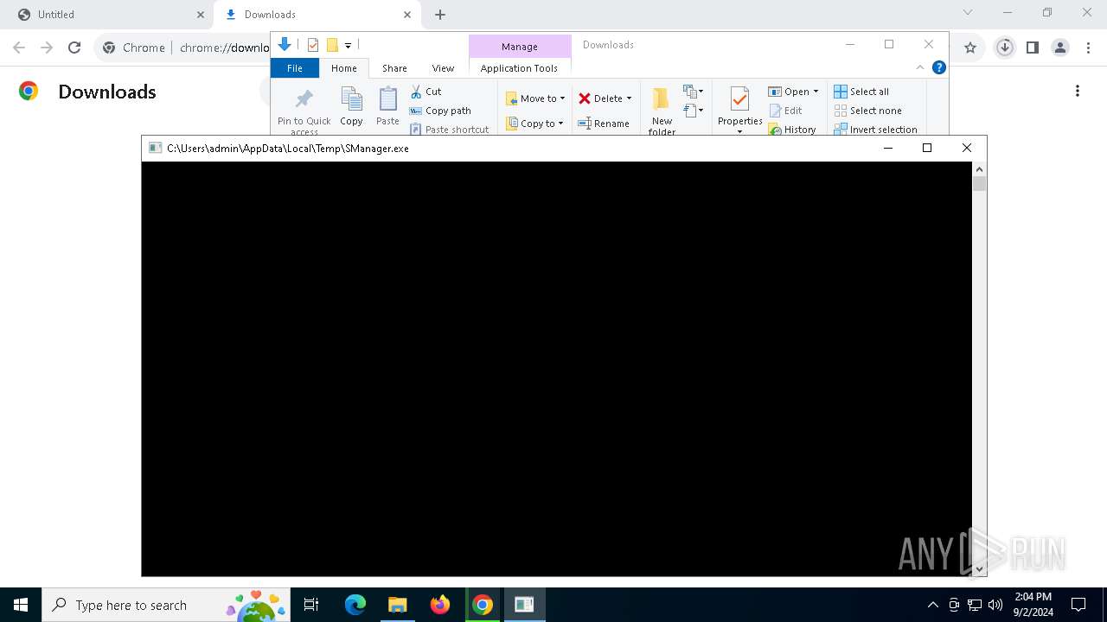Click Pin to Quick access in Explorer ribbon
This screenshot has width=1107, height=622.
tap(304, 111)
